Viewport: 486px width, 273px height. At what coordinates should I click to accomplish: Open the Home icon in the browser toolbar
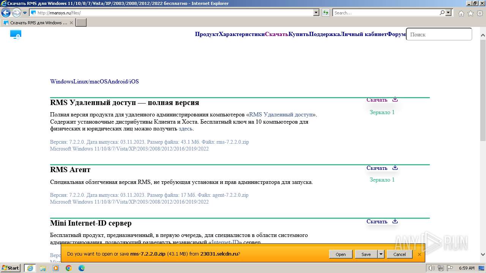tap(461, 13)
